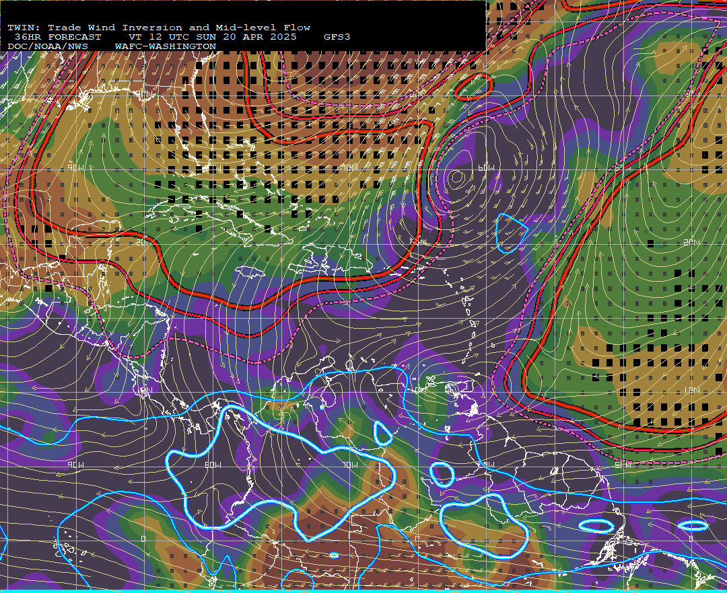
Task: Click the 60W label over the Guianas
Action: (486, 465)
